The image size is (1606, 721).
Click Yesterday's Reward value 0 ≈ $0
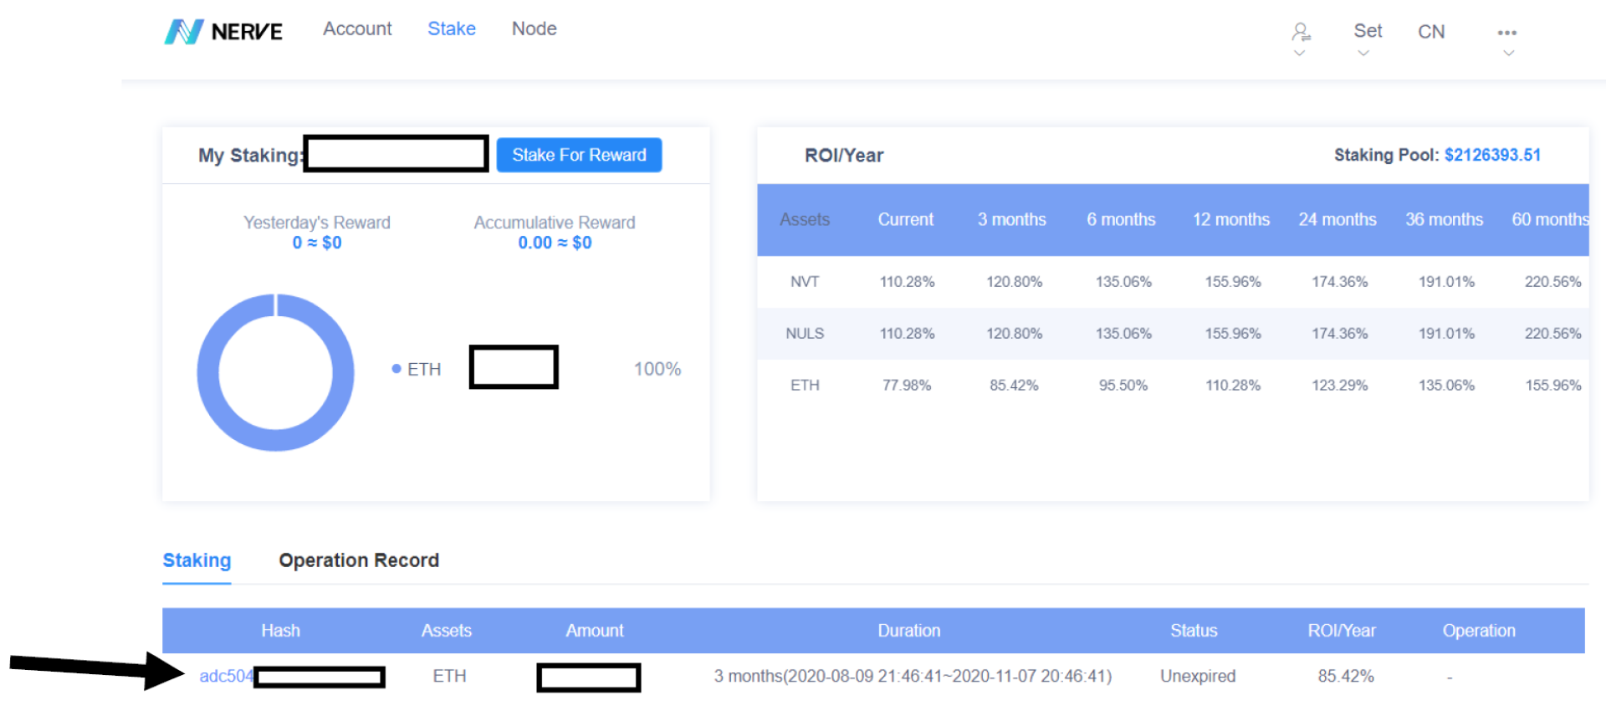tap(317, 243)
